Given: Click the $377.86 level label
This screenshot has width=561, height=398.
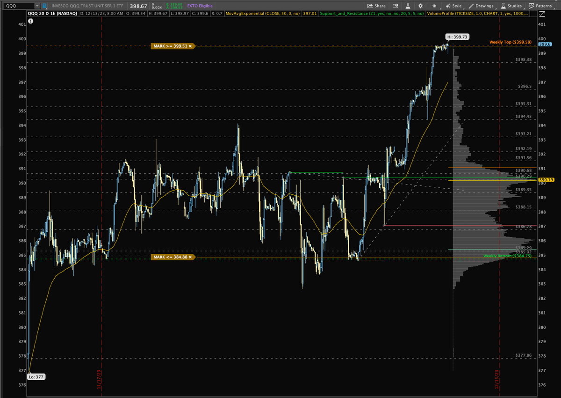Looking at the screenshot, I should (523, 355).
